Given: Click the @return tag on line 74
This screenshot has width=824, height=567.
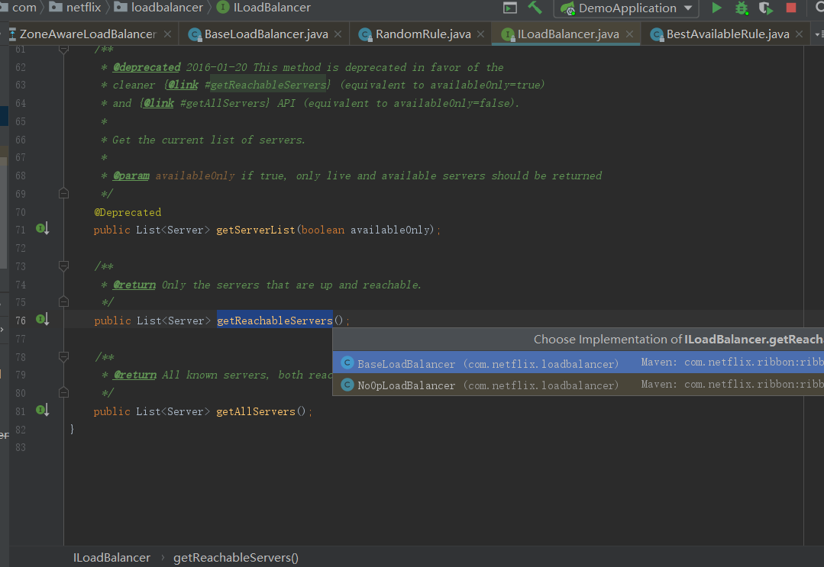Looking at the screenshot, I should click(x=134, y=285).
